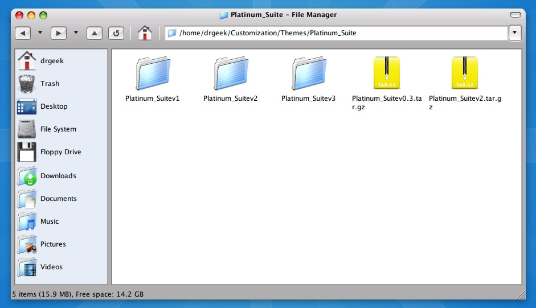This screenshot has height=308, width=536.
Task: Click the Platinum_Suitev2.tar.gz name label
Action: (465, 102)
